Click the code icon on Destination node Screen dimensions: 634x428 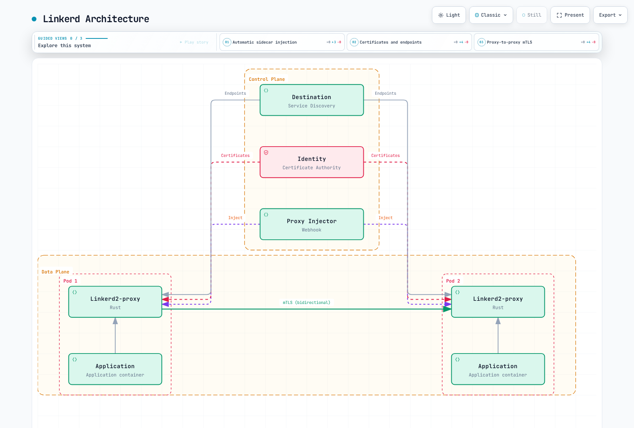pos(266,90)
